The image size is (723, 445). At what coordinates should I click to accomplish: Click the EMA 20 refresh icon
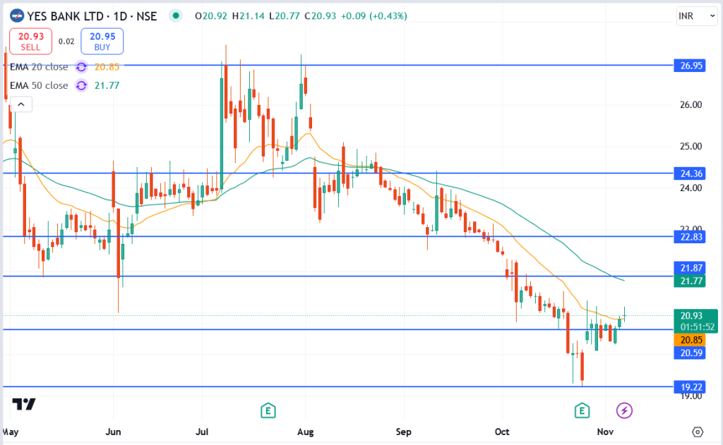82,67
